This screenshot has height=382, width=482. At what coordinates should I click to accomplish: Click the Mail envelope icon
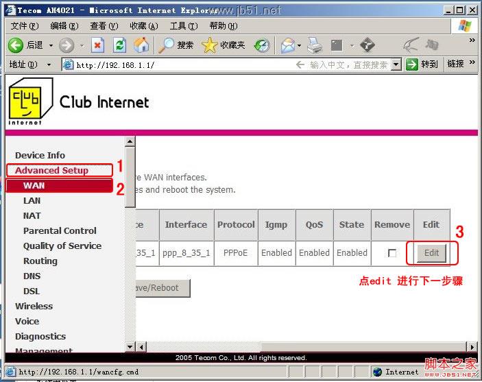[287, 45]
